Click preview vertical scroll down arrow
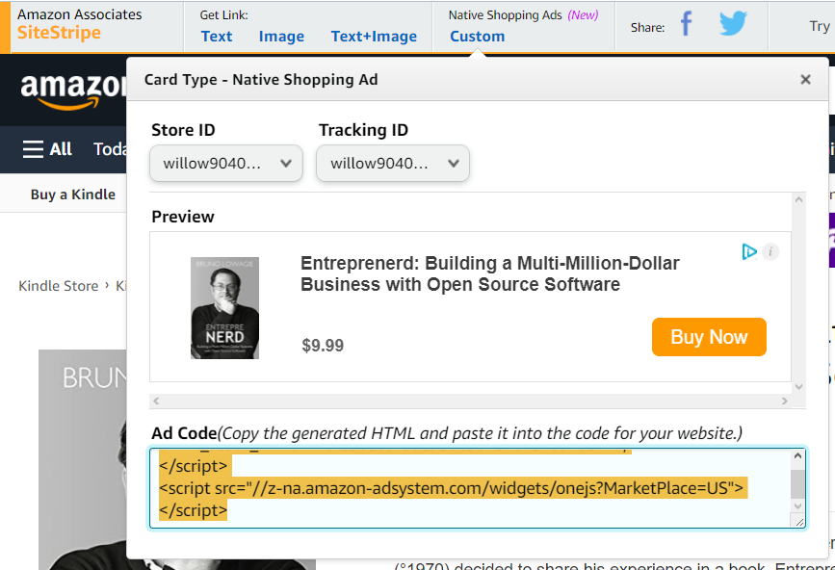The image size is (835, 570). 798,387
